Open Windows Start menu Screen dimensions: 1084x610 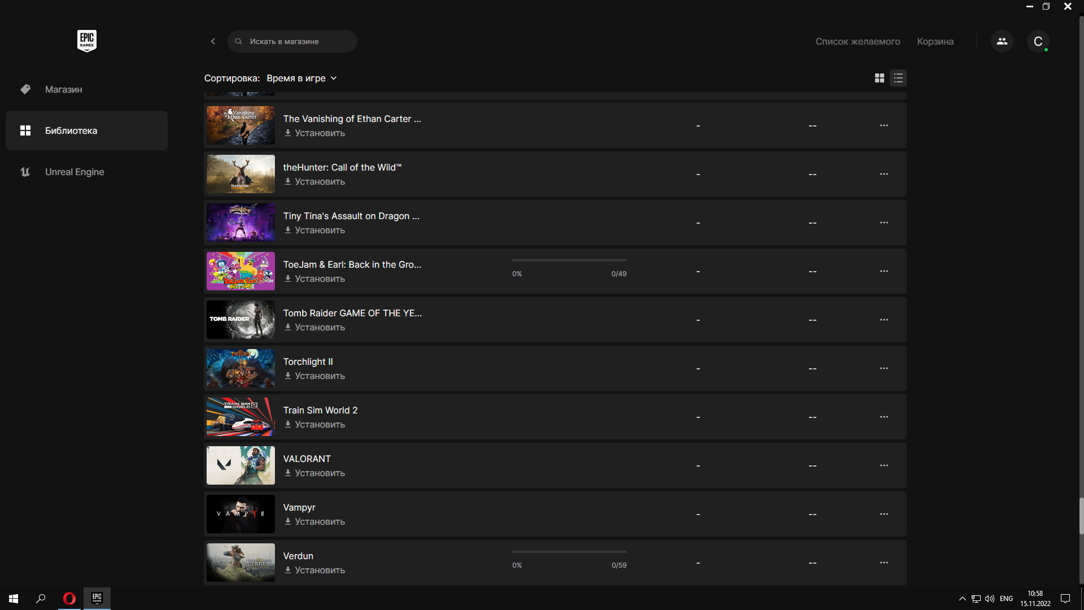[x=14, y=599]
